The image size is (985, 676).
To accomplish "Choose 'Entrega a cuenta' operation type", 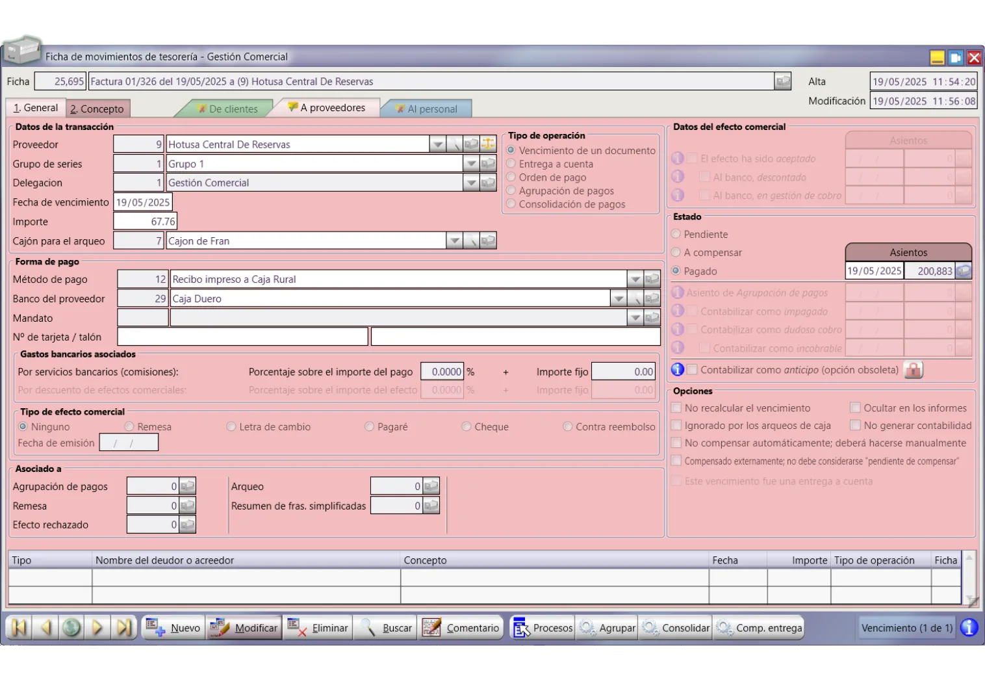I will click(x=511, y=164).
